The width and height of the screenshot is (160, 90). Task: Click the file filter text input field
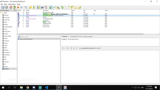coord(40,37)
